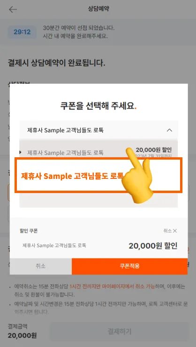Click the orange cancellation policy text

(x=112, y=286)
